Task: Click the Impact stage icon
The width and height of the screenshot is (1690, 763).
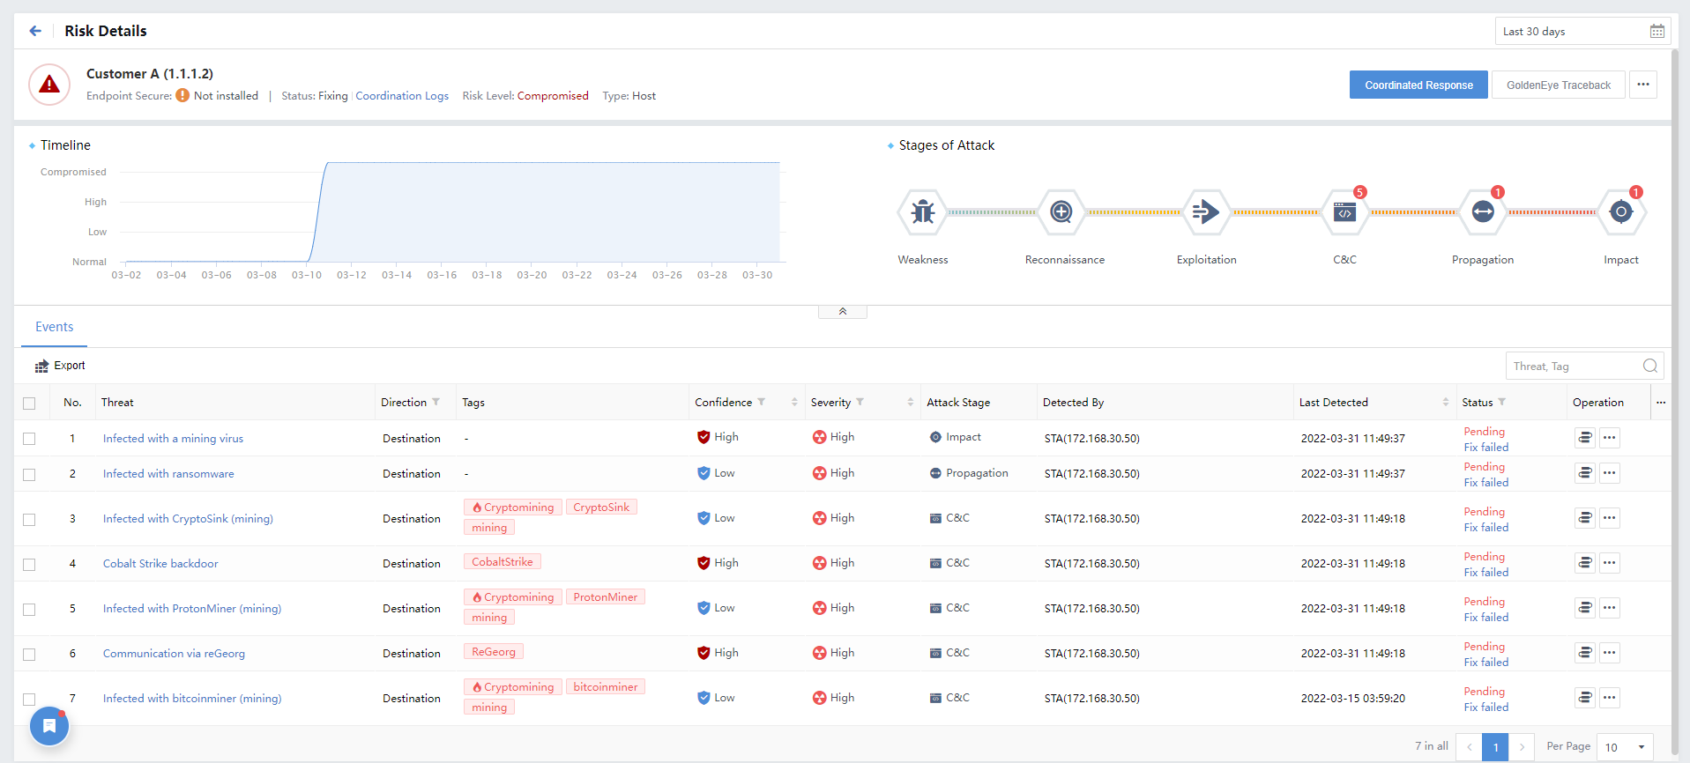Action: (1620, 212)
